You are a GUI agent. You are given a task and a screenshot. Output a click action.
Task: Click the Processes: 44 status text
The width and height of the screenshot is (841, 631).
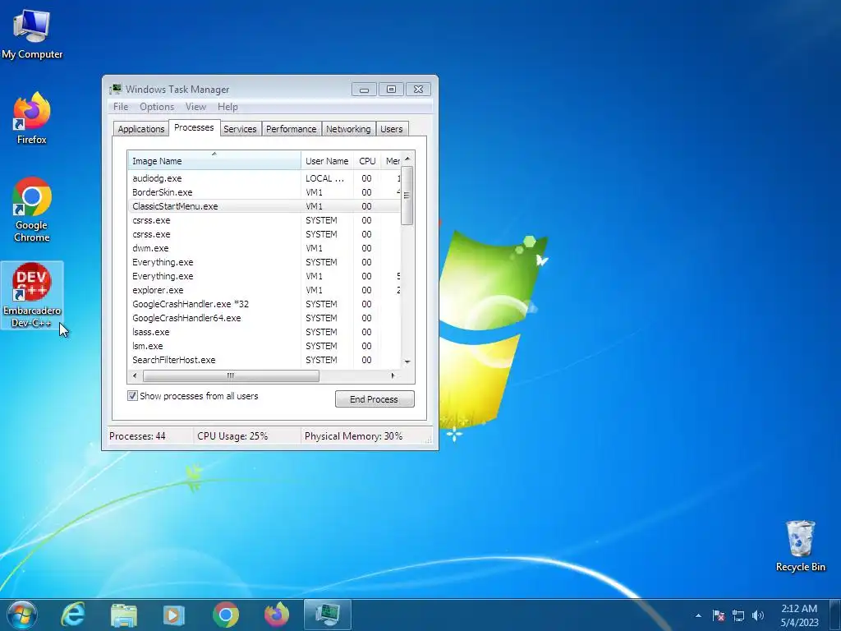[x=137, y=436]
